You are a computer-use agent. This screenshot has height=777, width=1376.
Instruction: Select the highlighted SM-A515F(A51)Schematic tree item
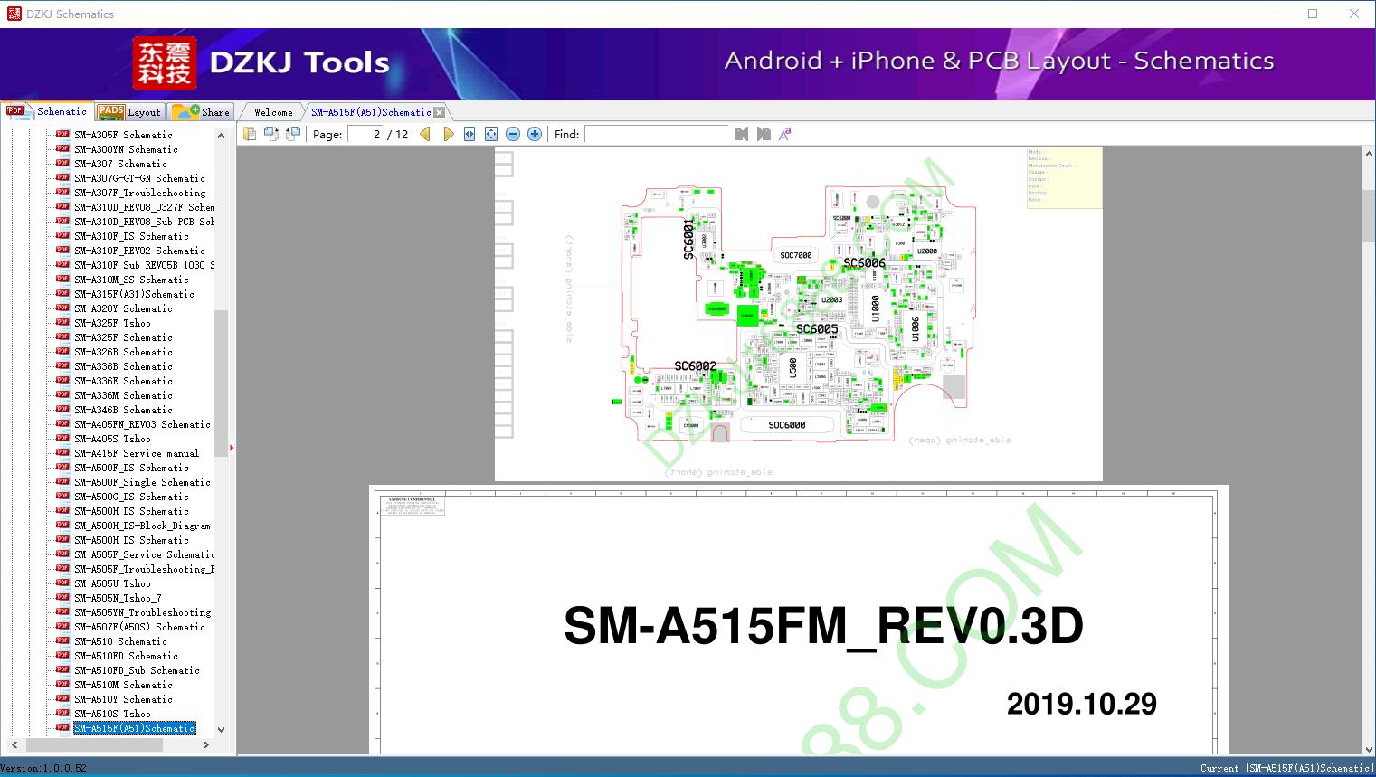134,728
